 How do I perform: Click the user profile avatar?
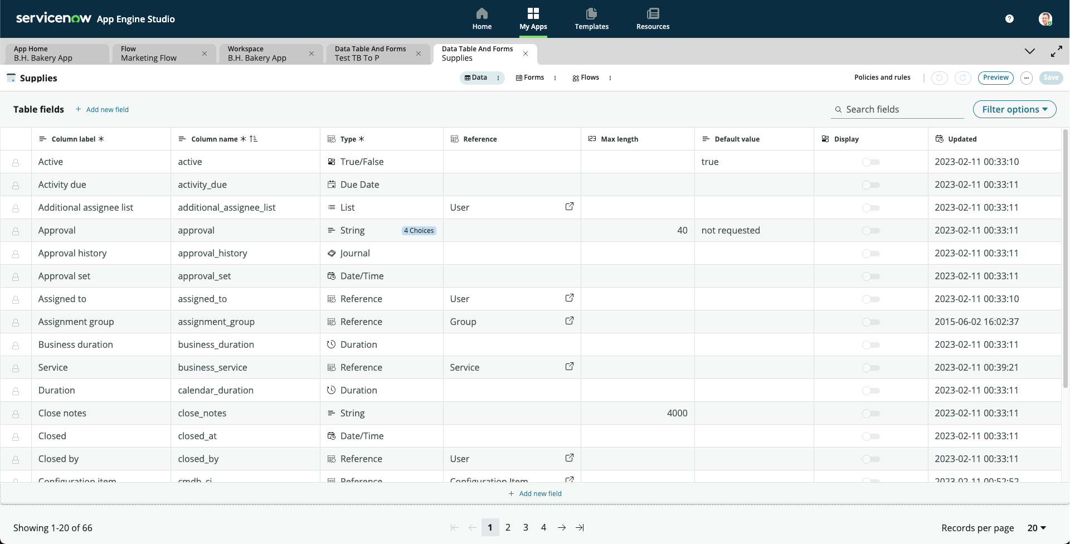click(x=1045, y=19)
